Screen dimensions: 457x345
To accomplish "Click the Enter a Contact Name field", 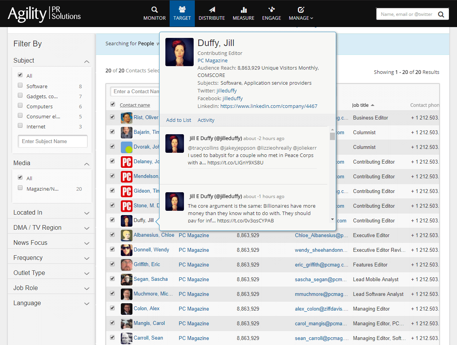I will (x=135, y=91).
